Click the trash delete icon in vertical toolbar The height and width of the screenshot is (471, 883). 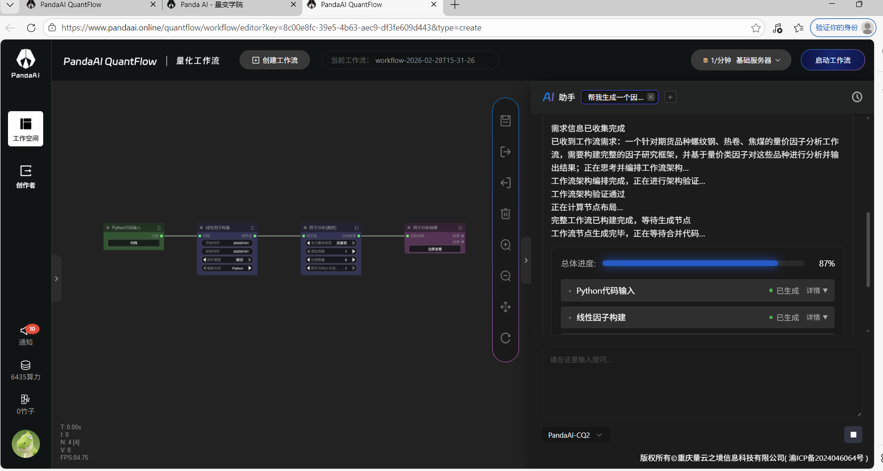(505, 214)
